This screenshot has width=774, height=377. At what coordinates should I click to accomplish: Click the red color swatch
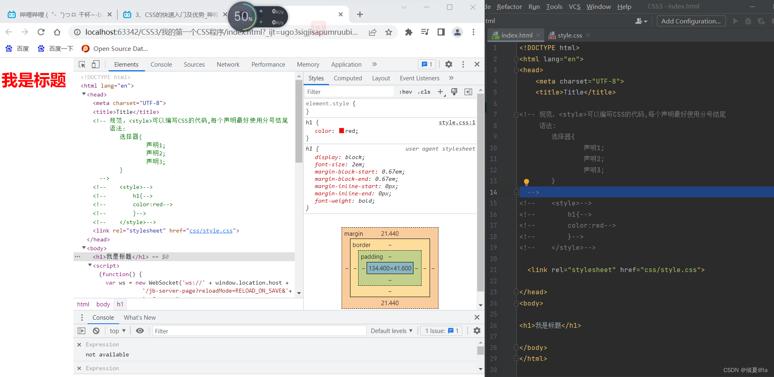click(x=342, y=131)
